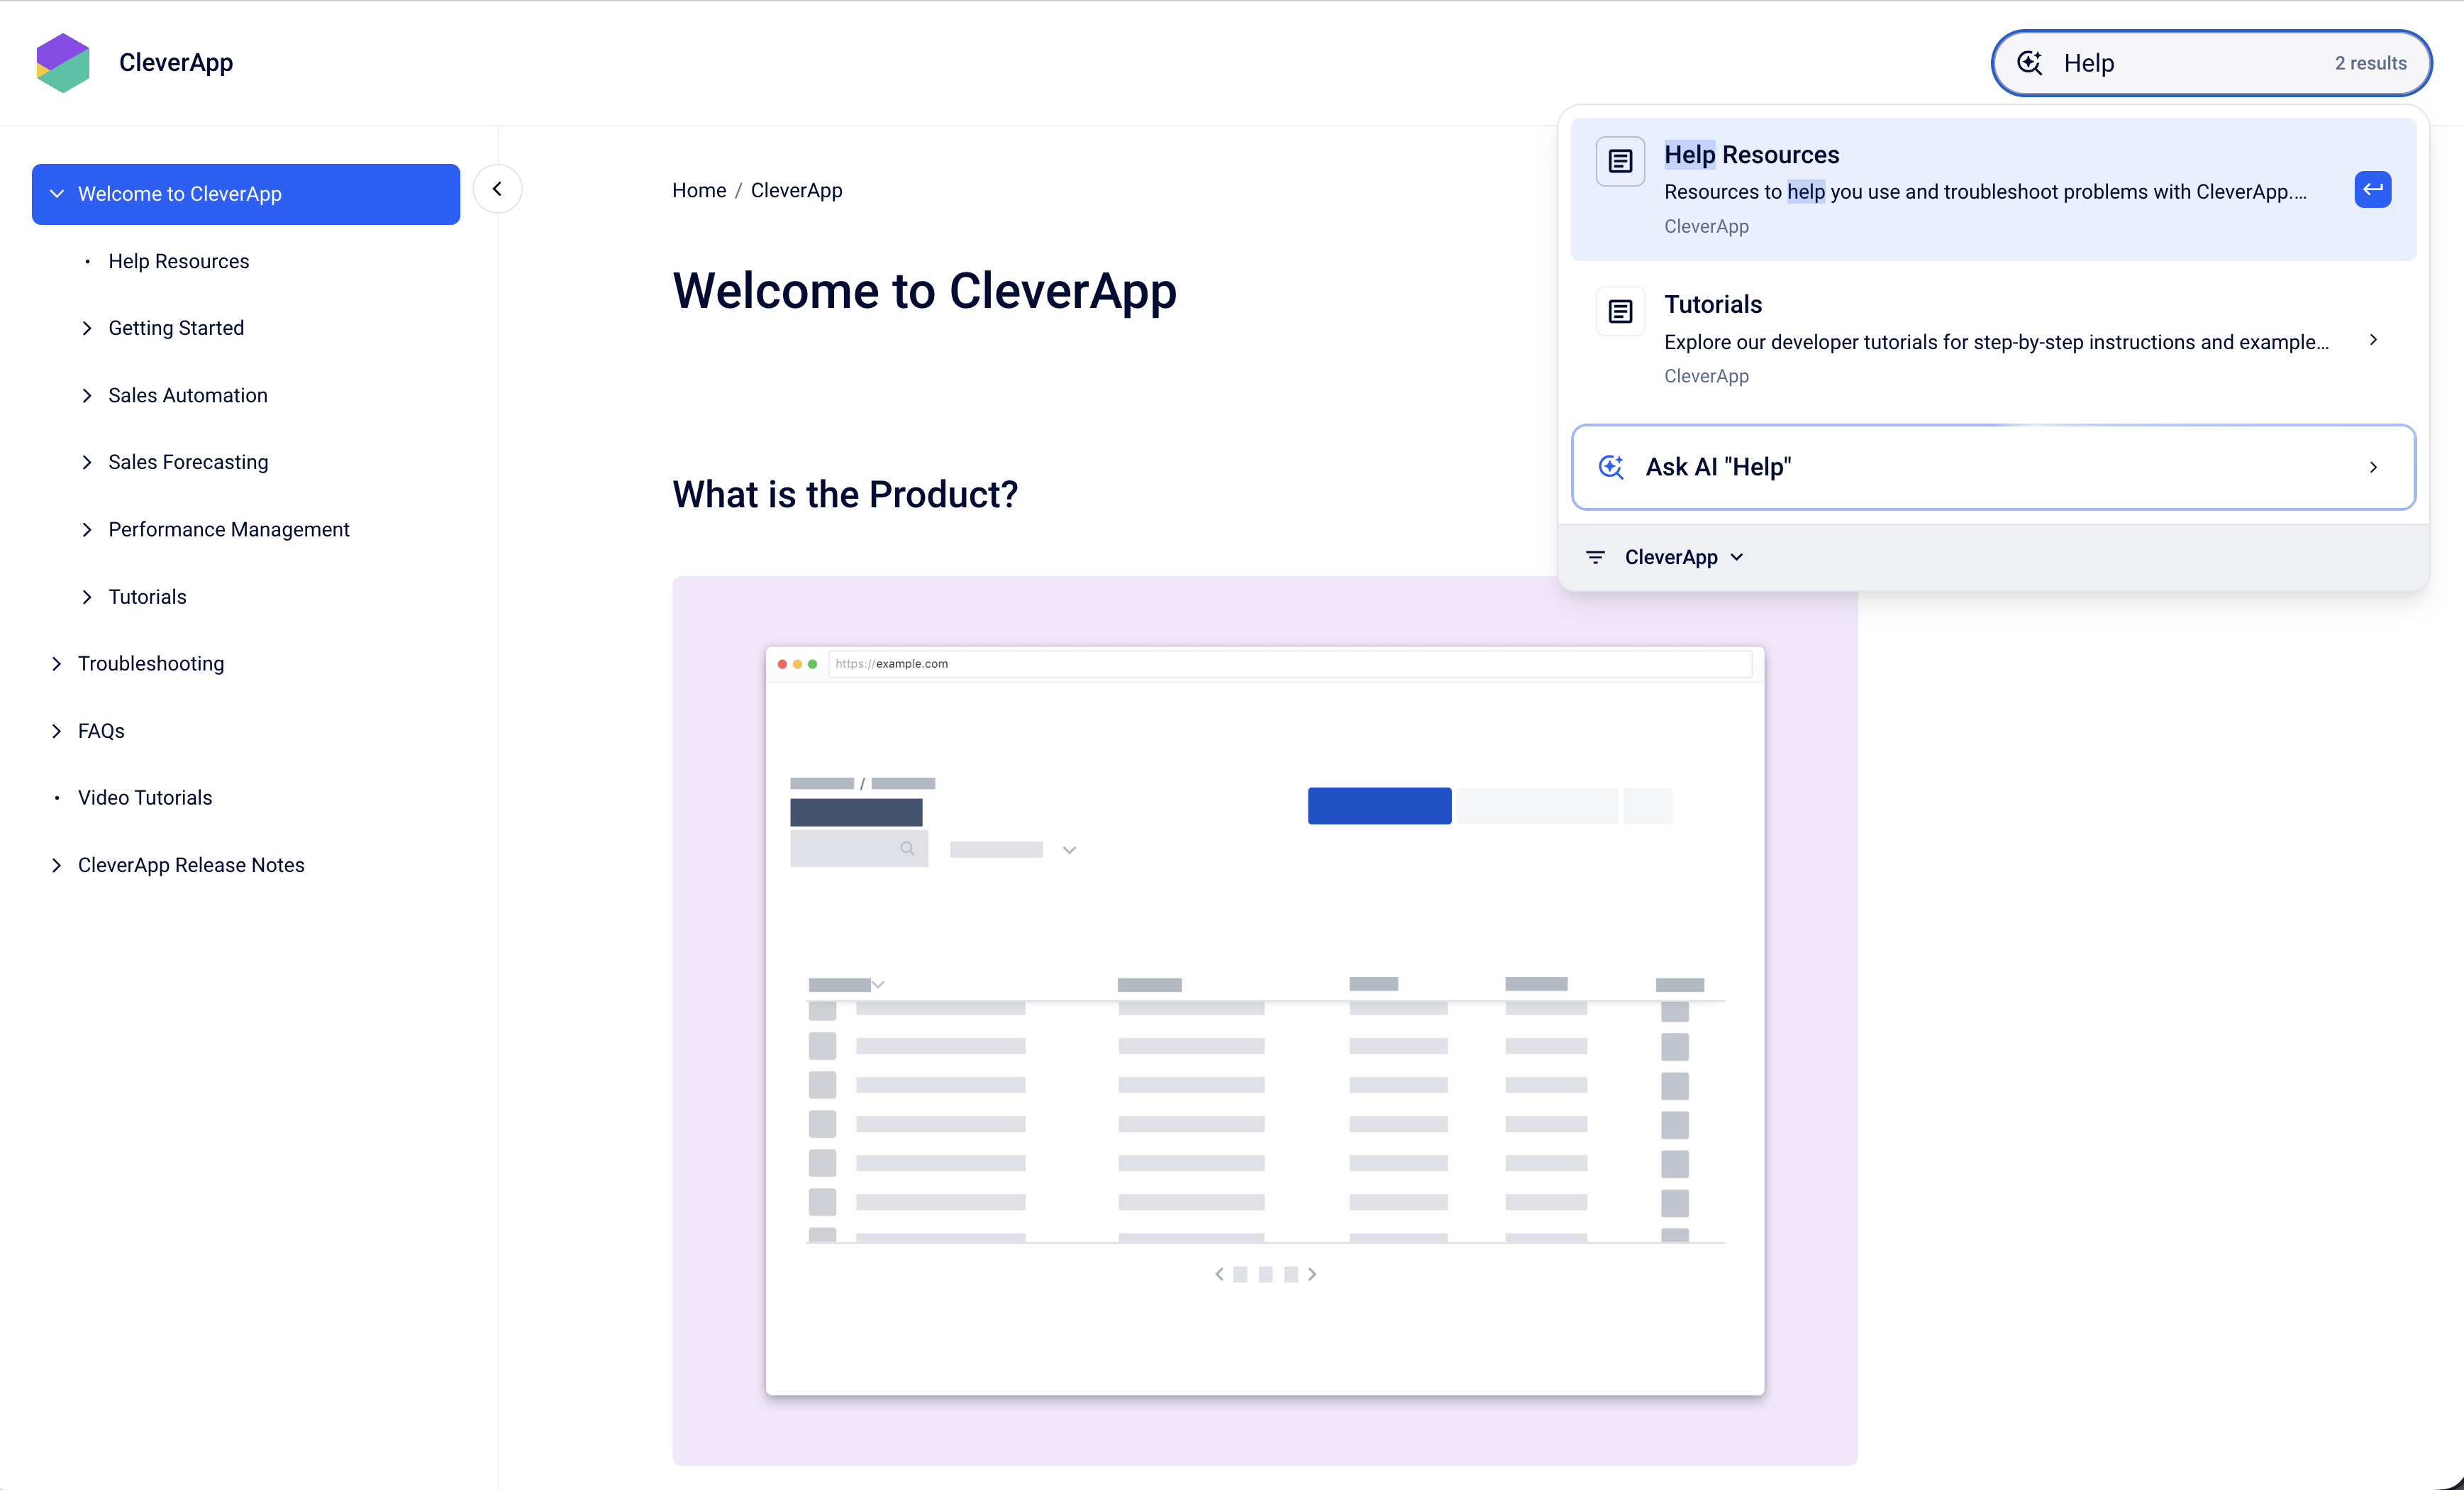Expand the Sales Automation tree item
The height and width of the screenshot is (1490, 2464).
pyautogui.click(x=87, y=395)
